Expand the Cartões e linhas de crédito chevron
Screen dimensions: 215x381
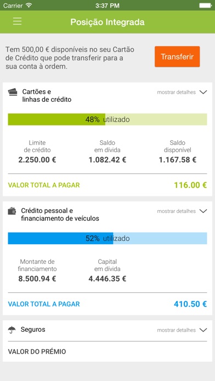(x=203, y=92)
